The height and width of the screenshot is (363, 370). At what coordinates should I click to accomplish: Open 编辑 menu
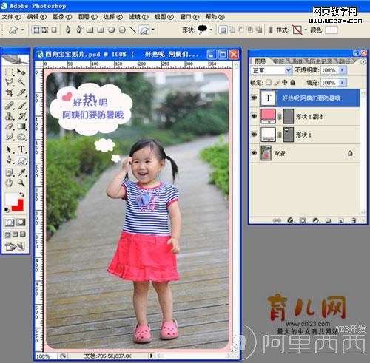pos(37,17)
